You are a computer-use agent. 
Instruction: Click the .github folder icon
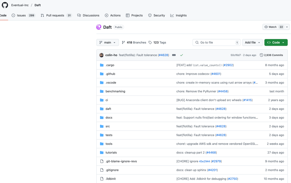point(102,74)
